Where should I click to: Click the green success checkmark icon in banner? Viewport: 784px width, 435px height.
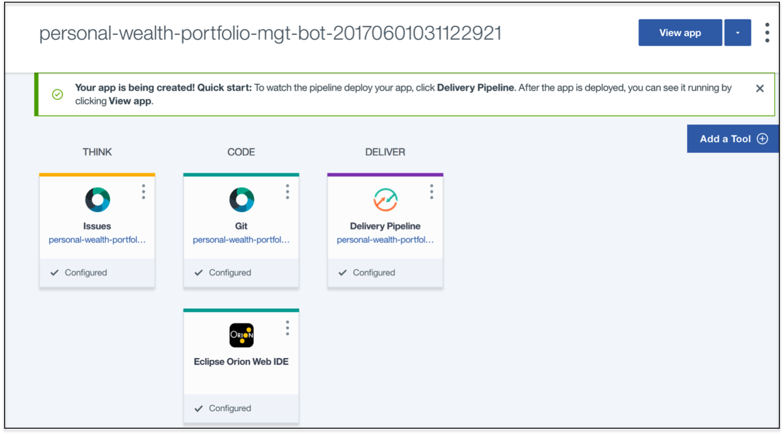coord(57,94)
